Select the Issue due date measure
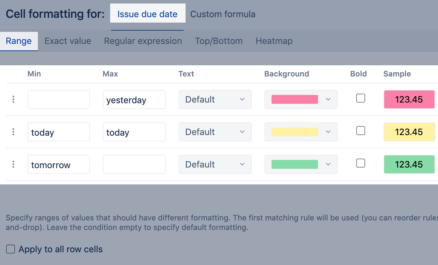This screenshot has width=438, height=265. [x=147, y=14]
